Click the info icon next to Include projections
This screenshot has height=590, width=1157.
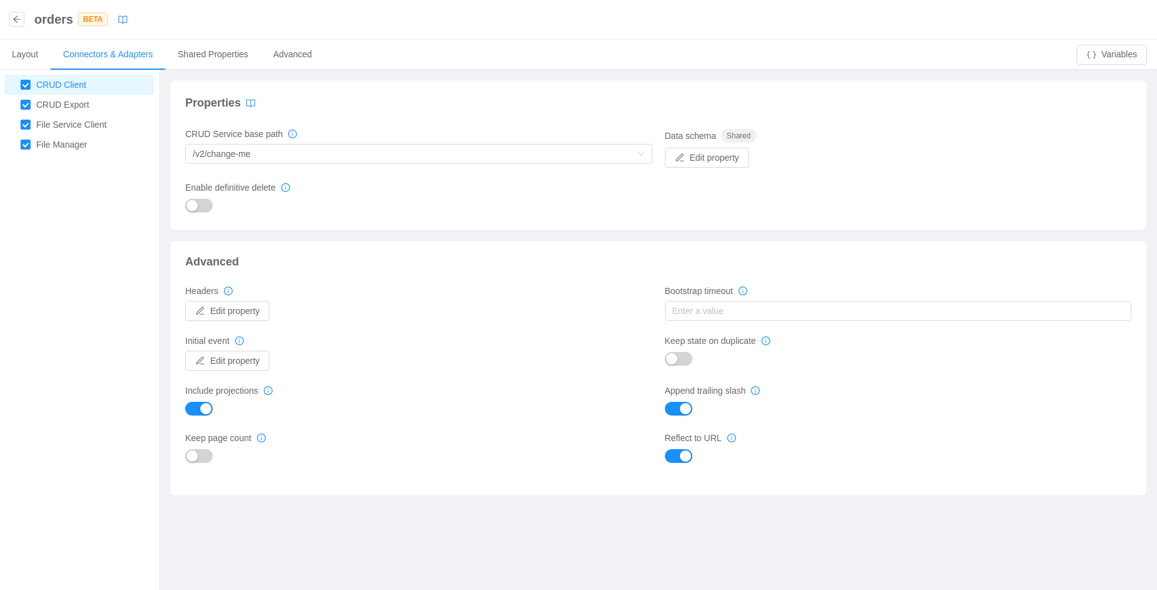coord(268,391)
